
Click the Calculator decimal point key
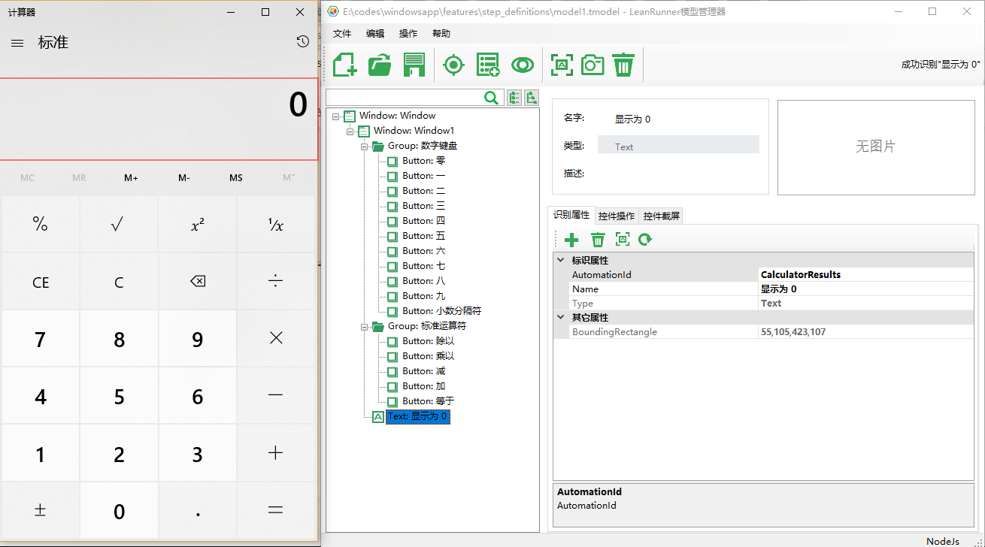[198, 511]
